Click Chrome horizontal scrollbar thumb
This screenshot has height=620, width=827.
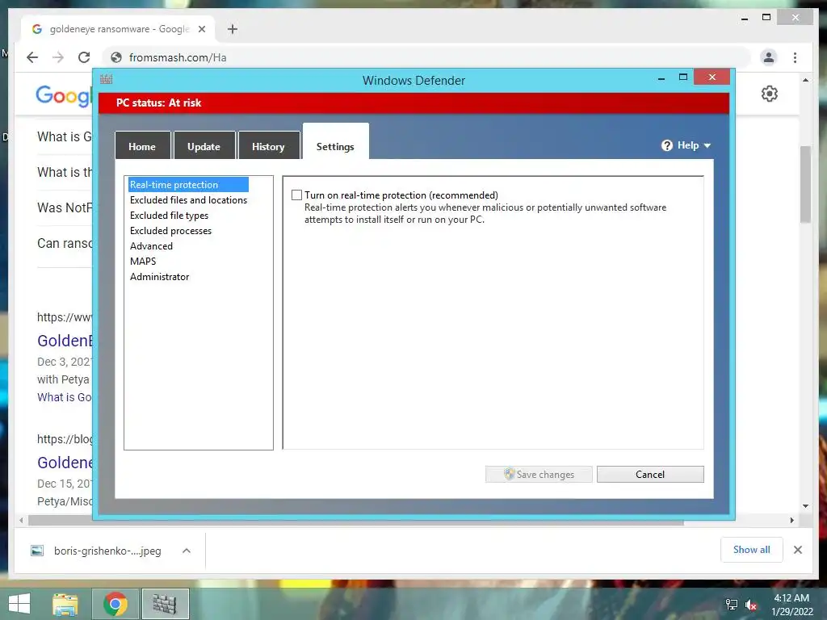tap(356, 521)
